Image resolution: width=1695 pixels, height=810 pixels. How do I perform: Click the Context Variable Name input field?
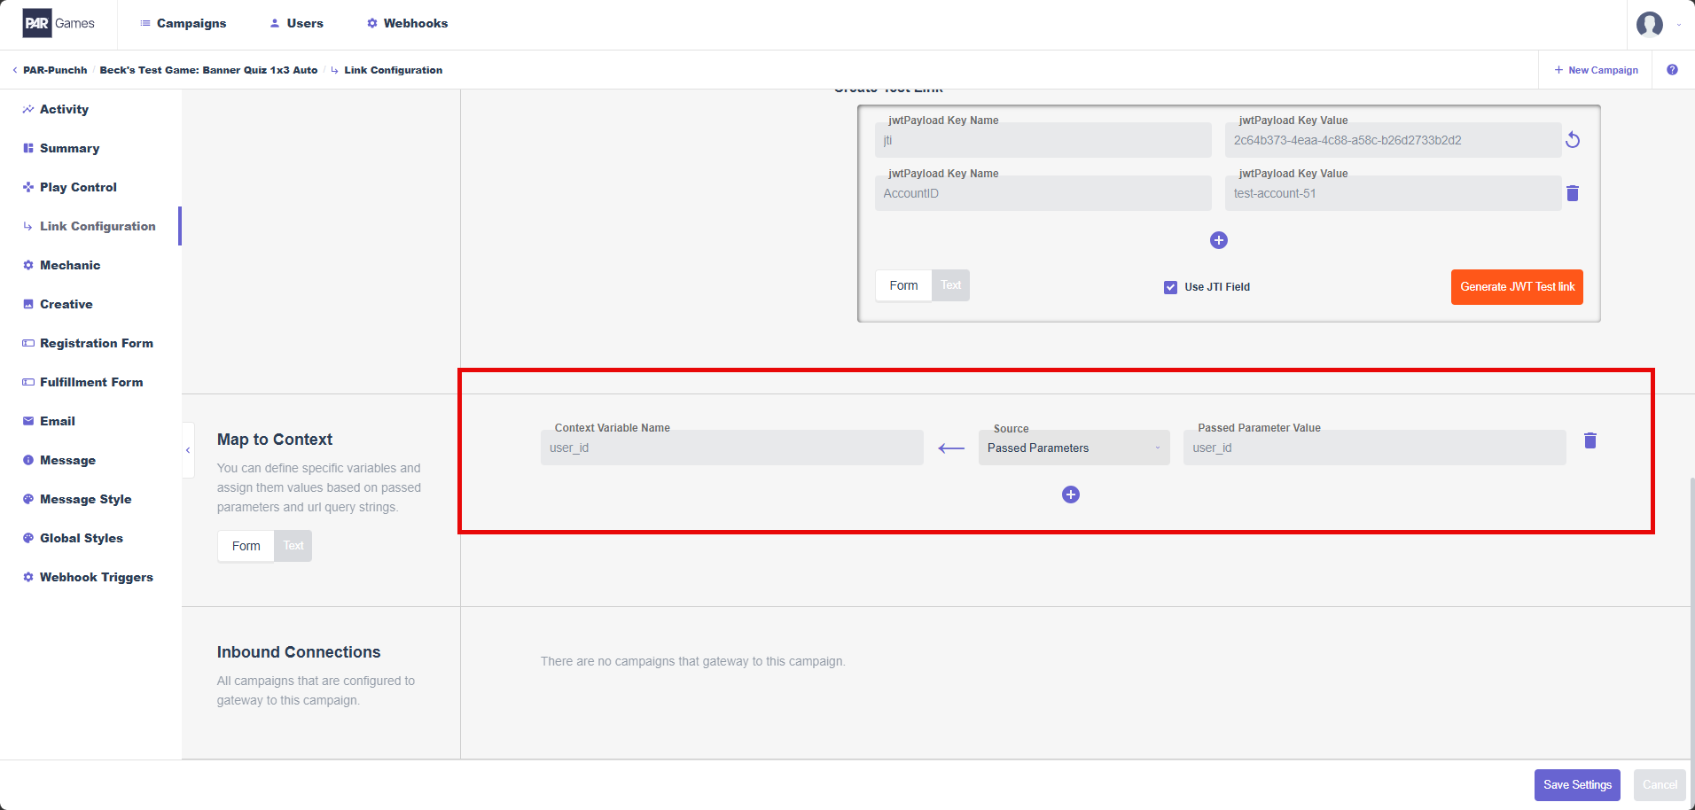[x=732, y=448]
